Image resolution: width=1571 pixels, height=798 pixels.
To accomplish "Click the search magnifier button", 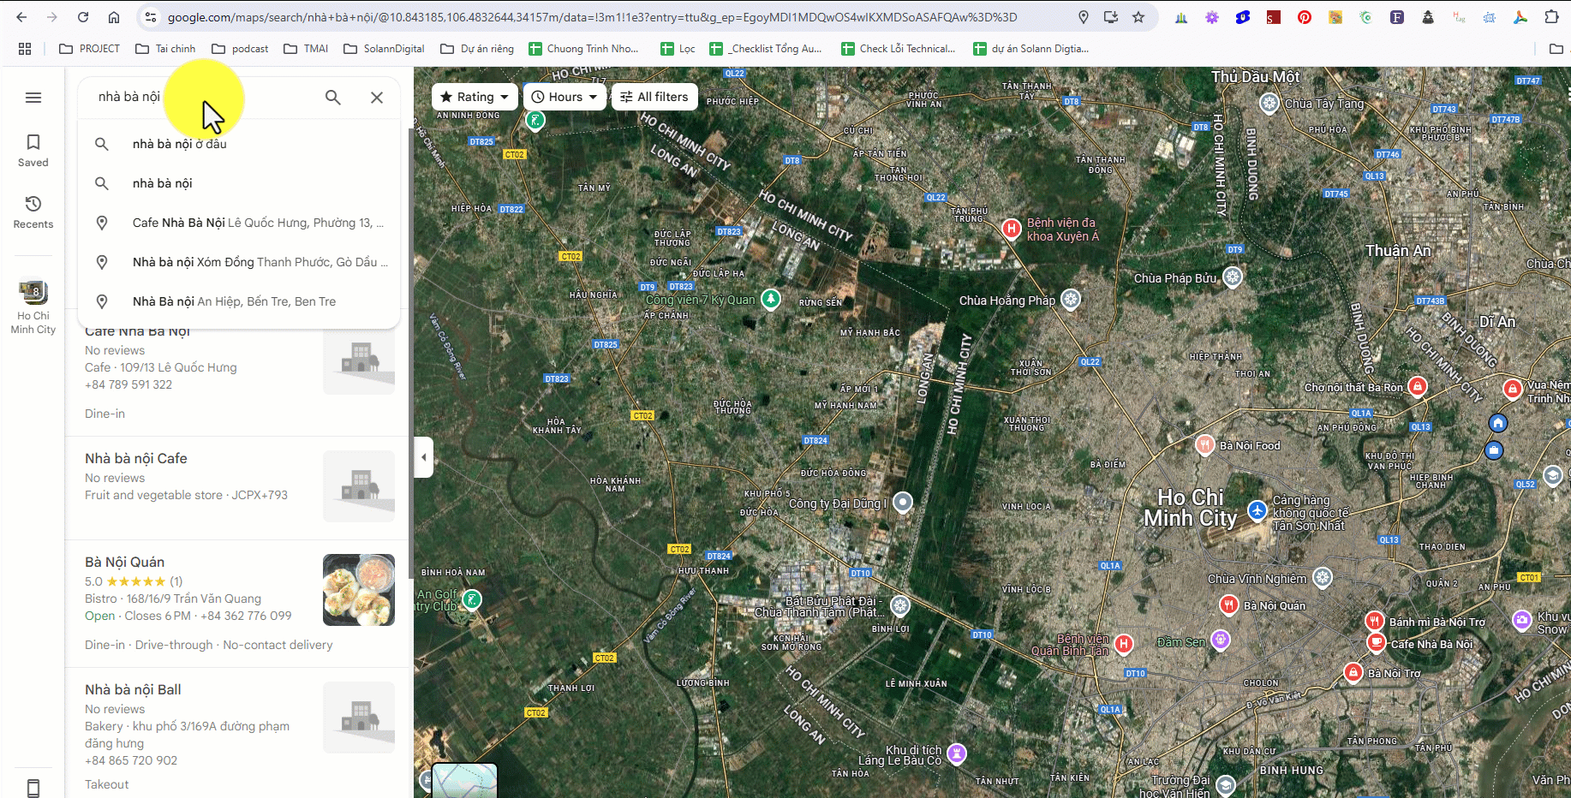I will [x=333, y=98].
